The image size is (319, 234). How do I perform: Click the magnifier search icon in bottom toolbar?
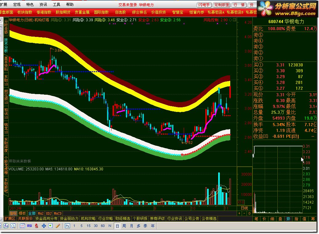pyautogui.click(x=13, y=226)
